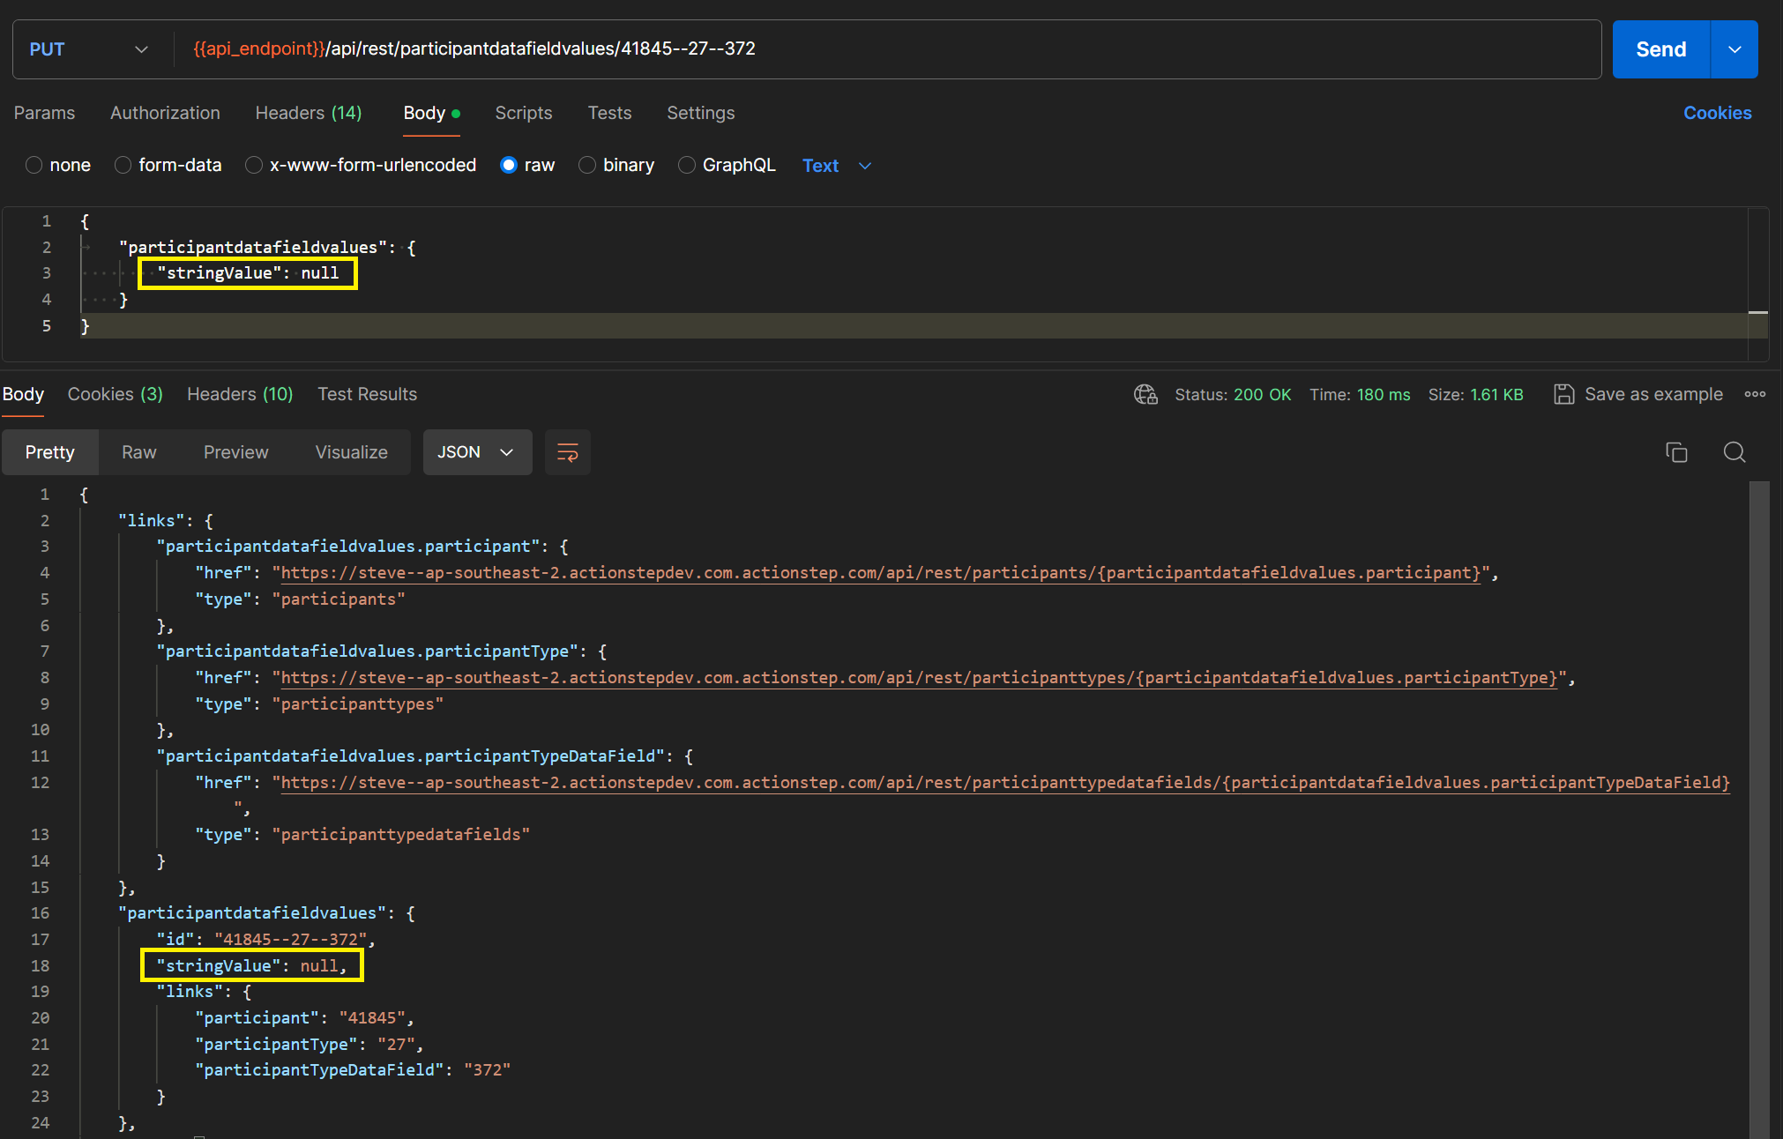1783x1139 pixels.
Task: Click the "stringValue": null request line
Action: coord(248,273)
